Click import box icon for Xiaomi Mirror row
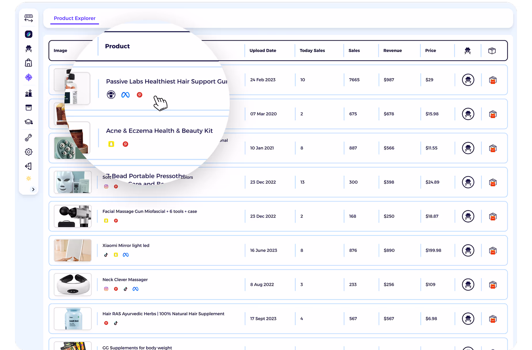This screenshot has height=350, width=532. [493, 251]
